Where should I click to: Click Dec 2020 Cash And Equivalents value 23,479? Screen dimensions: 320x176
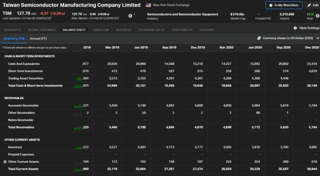pos(312,64)
